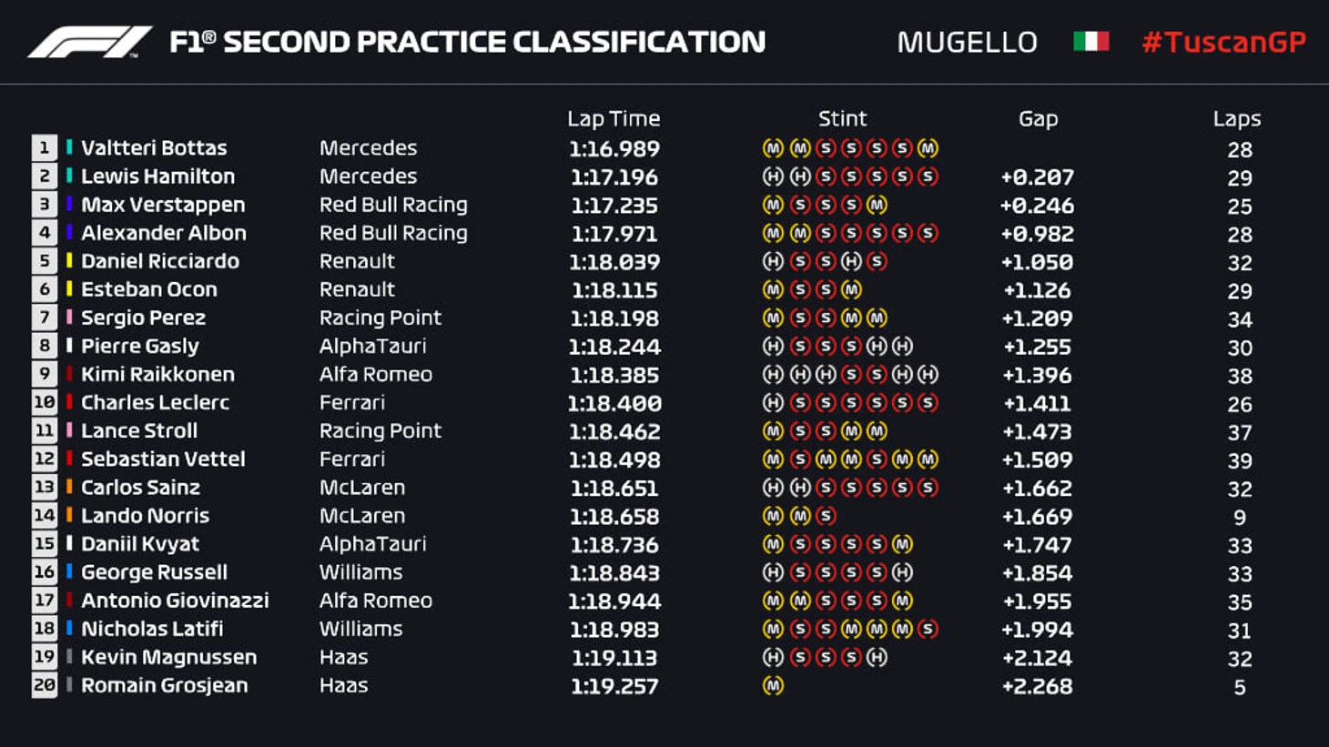Click Romain Grosjean's medium tyre icon
Viewport: 1329px width, 747px height.
point(773,686)
